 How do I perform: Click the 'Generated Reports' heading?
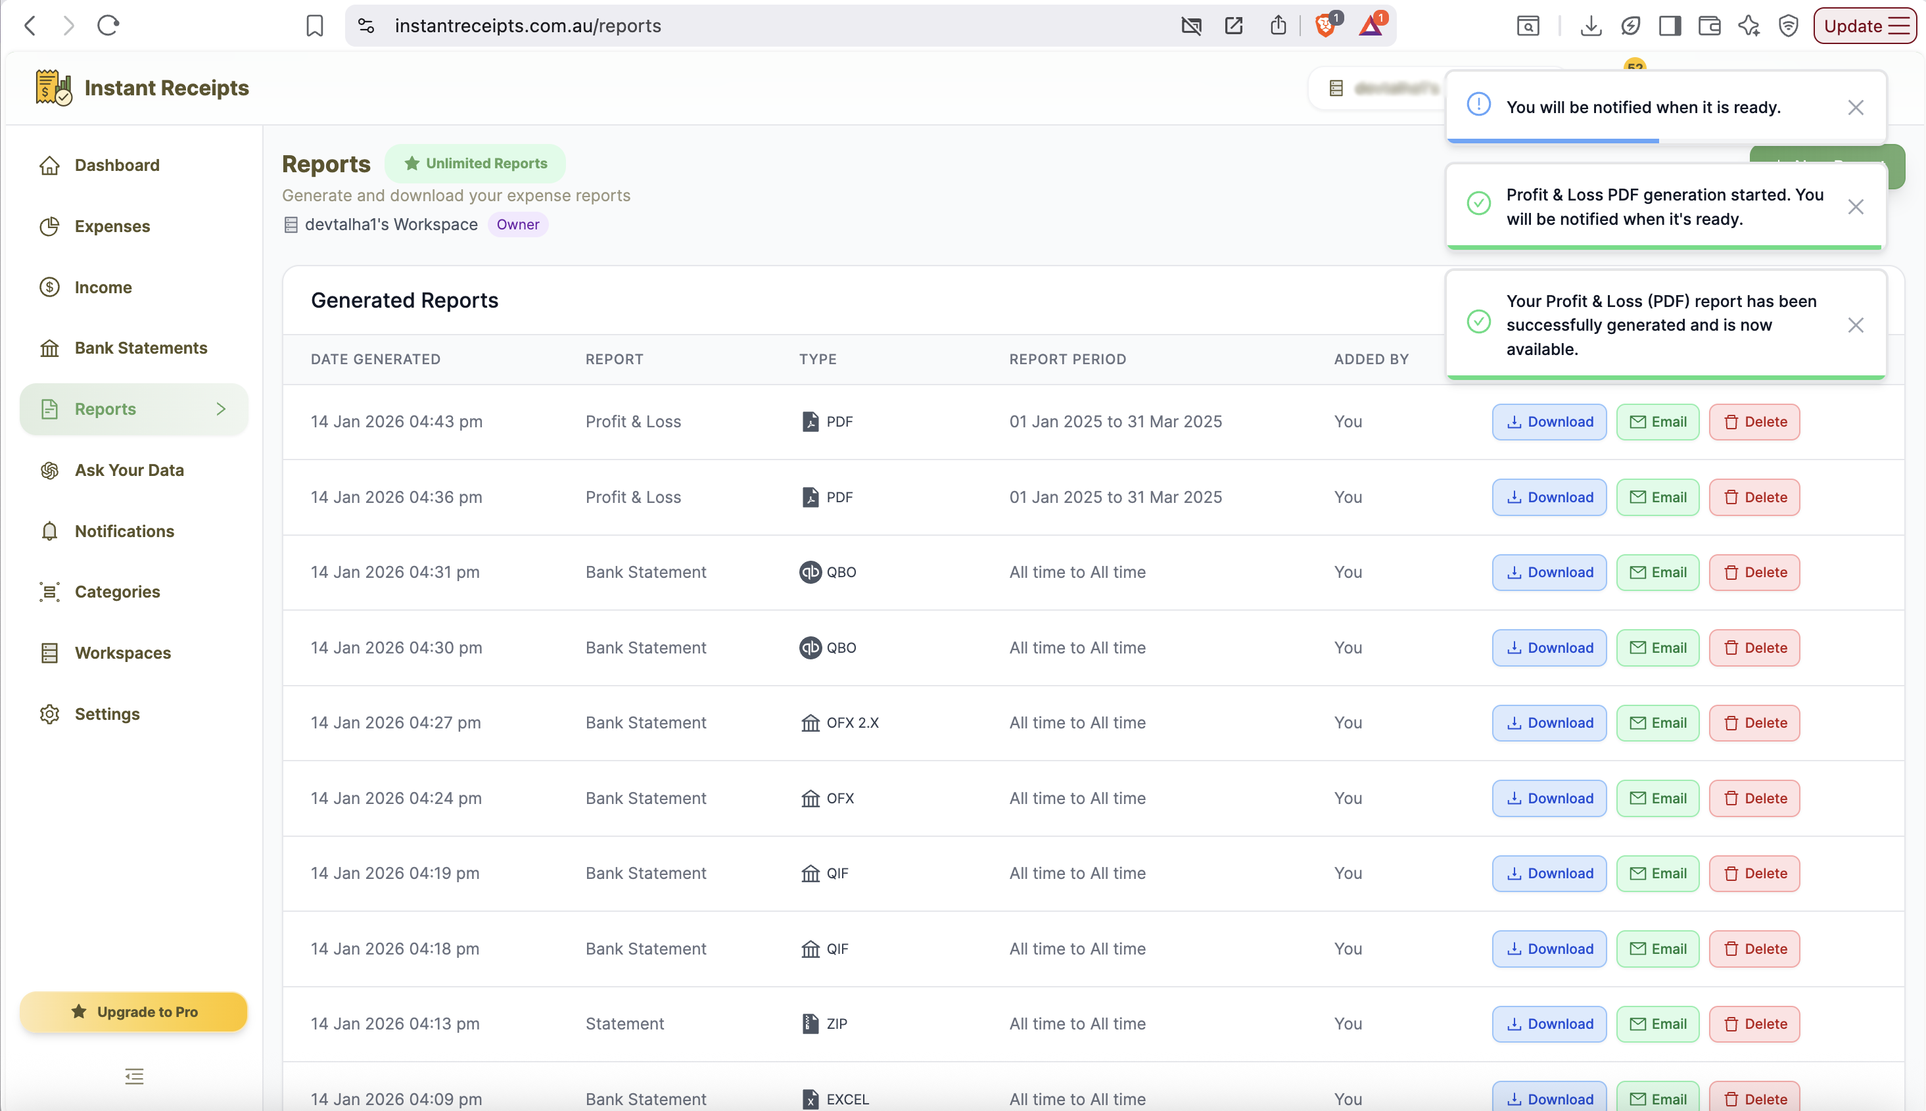tap(404, 300)
